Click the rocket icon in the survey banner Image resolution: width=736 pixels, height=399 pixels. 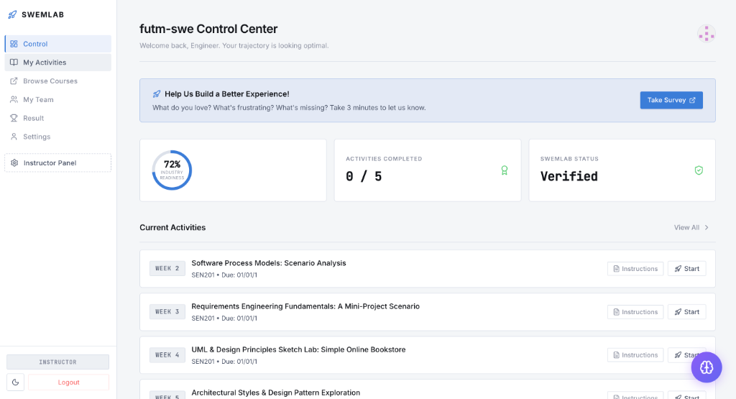(x=157, y=94)
